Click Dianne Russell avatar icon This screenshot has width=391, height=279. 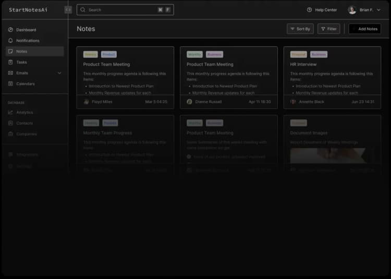pos(190,102)
